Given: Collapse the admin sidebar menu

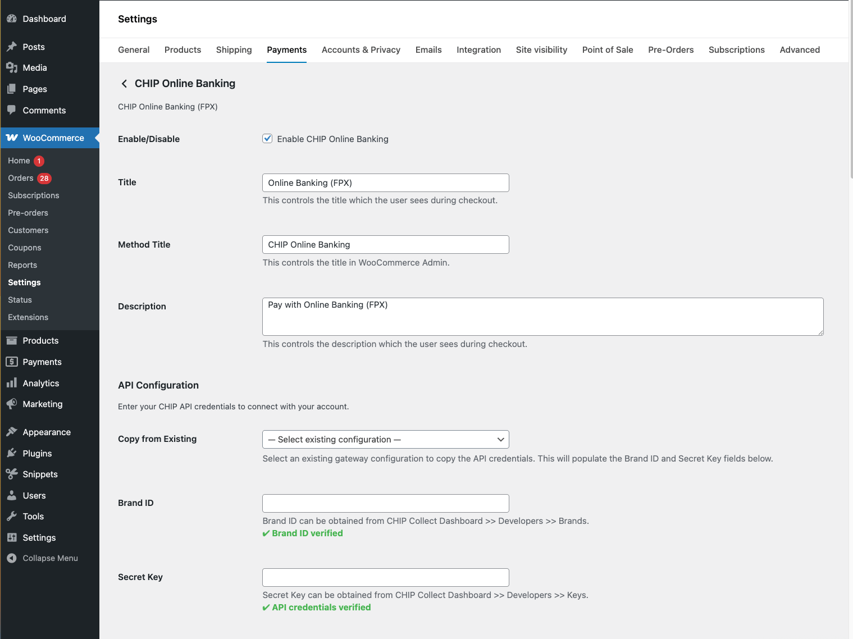Looking at the screenshot, I should coord(43,558).
